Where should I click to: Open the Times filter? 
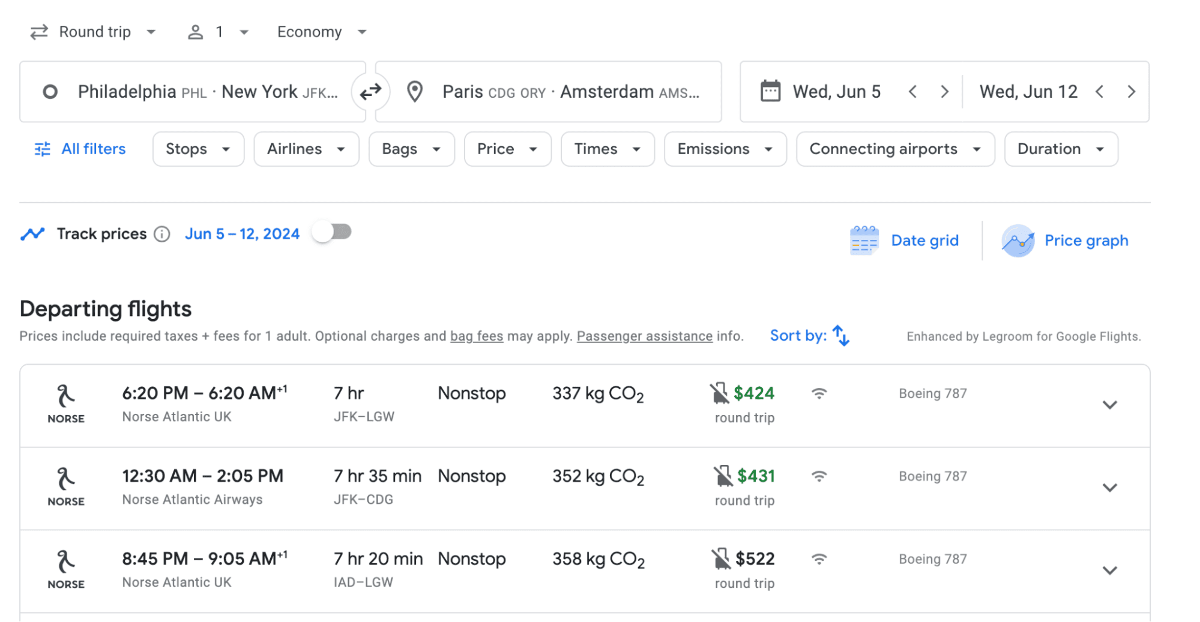click(608, 149)
